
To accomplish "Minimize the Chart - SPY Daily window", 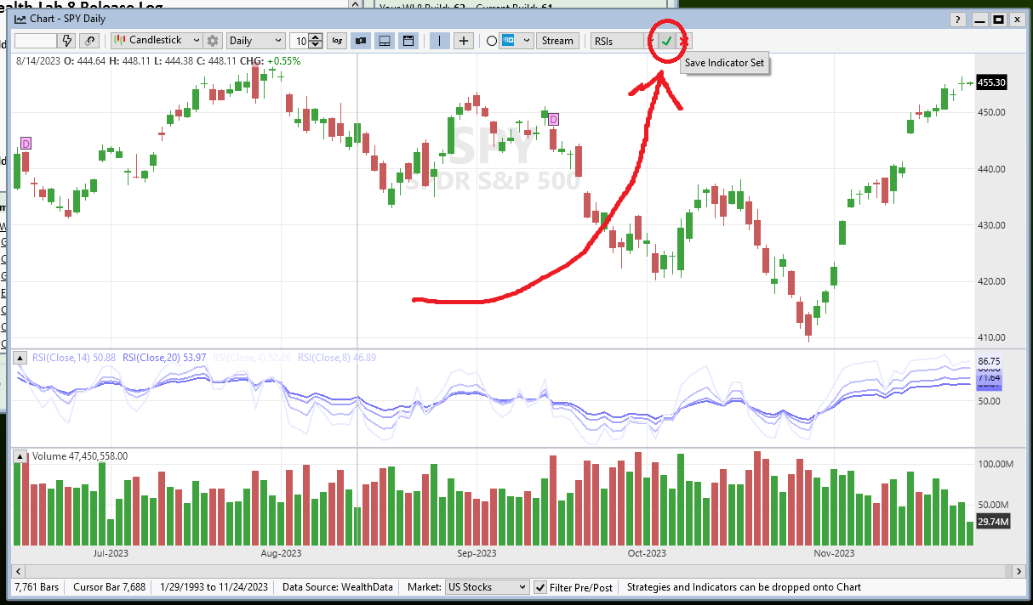I will point(980,19).
